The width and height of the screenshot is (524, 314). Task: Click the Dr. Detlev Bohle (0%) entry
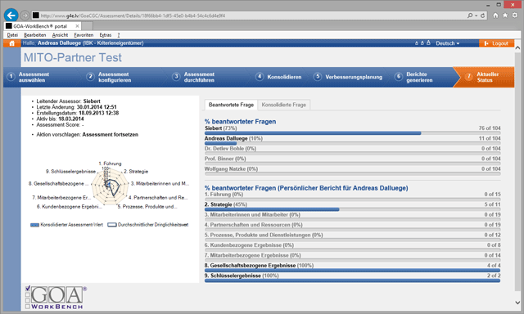[230, 149]
